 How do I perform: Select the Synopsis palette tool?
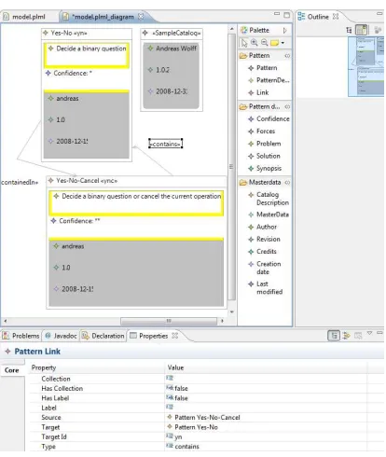pos(265,169)
